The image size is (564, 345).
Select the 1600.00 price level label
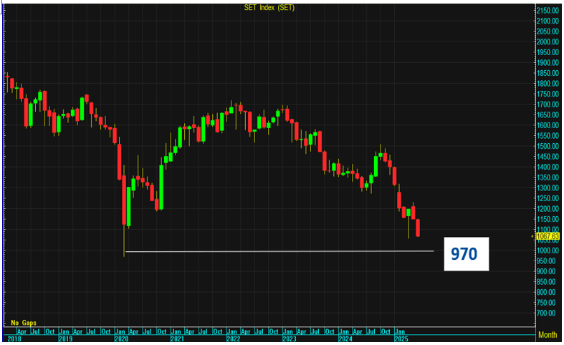click(548, 125)
